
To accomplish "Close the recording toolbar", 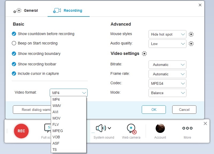I will [x=205, y=123].
